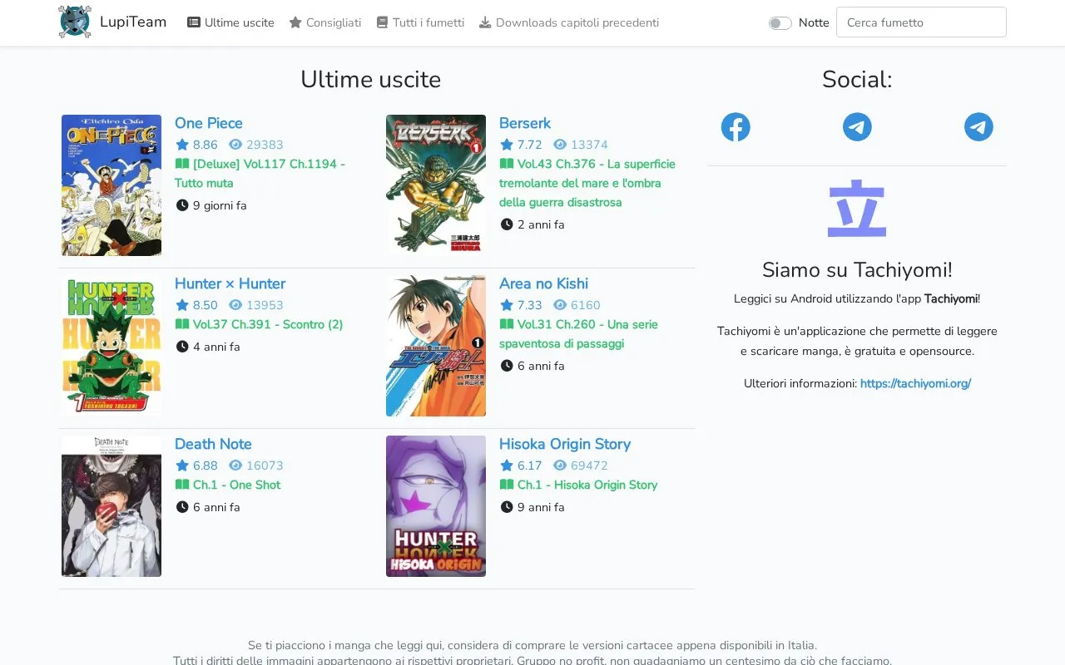Toggle the Notte night mode switch
This screenshot has width=1065, height=665.
(x=780, y=23)
